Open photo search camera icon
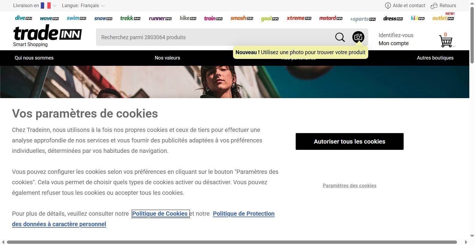The image size is (475, 245). pyautogui.click(x=358, y=37)
